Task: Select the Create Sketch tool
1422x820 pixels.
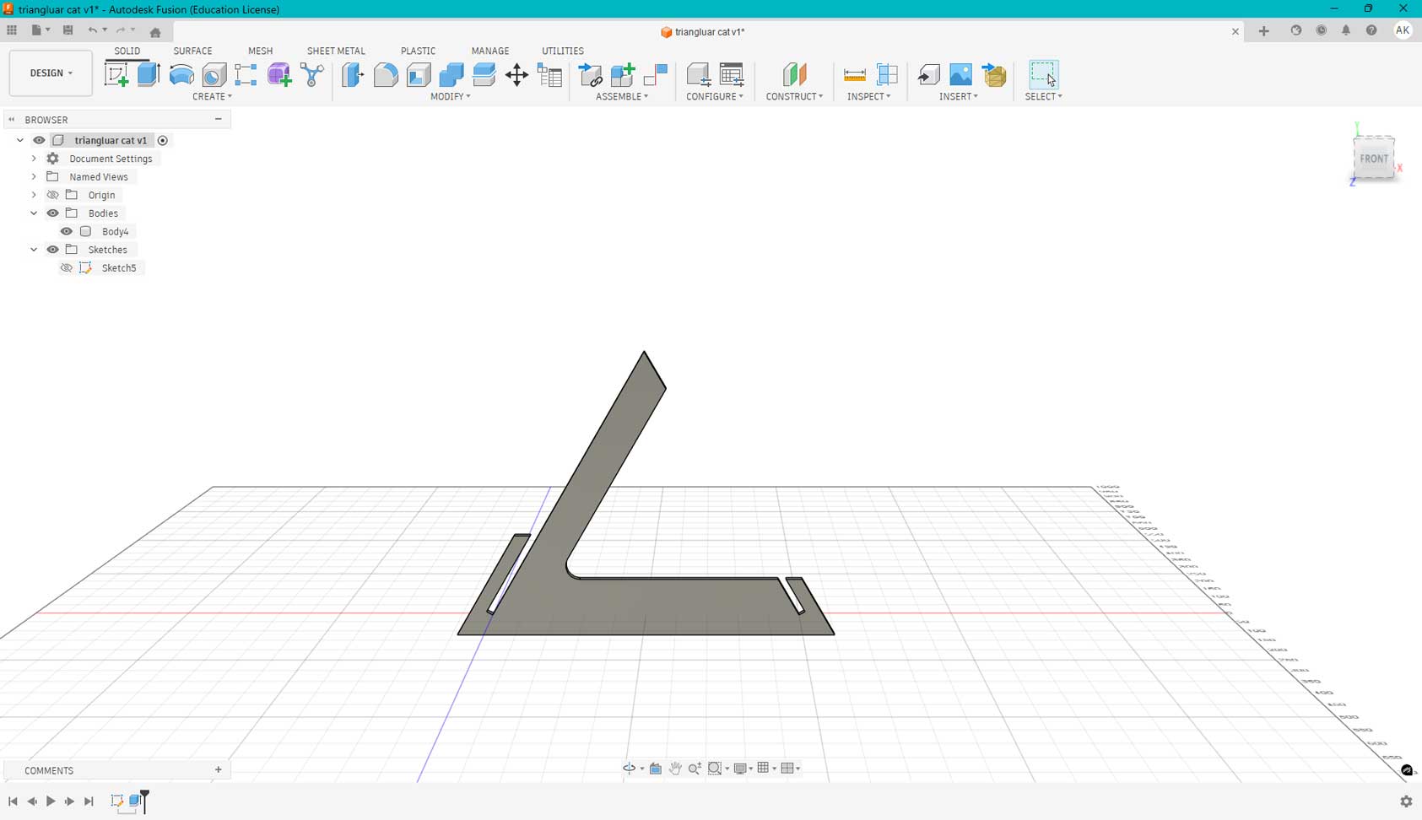Action: 118,74
